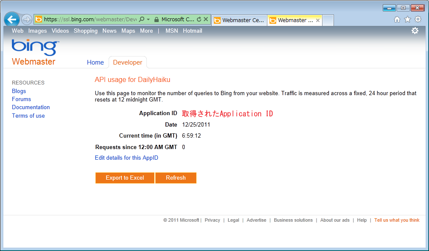429x251 pixels.
Task: Switch to the Webmaster Ce... browser tab
Action: (239, 20)
